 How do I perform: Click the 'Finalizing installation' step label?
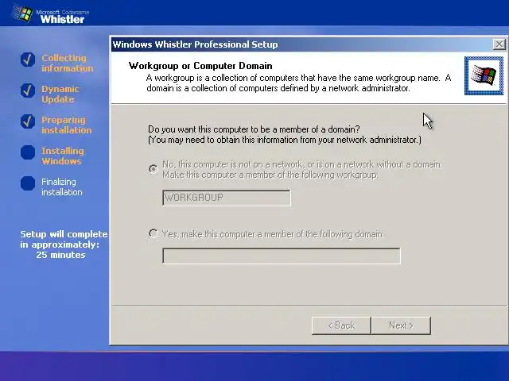pyautogui.click(x=62, y=187)
